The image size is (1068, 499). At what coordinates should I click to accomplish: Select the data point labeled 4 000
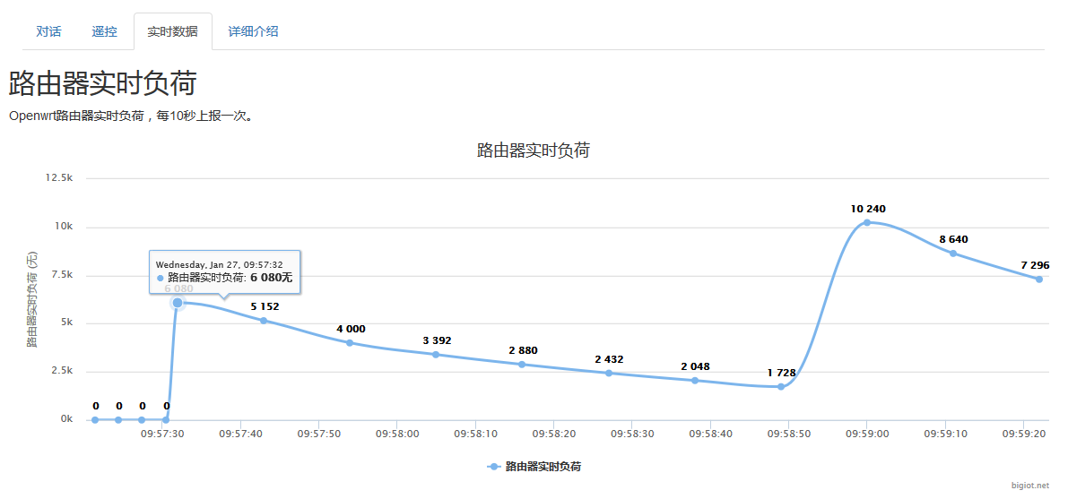pyautogui.click(x=350, y=343)
